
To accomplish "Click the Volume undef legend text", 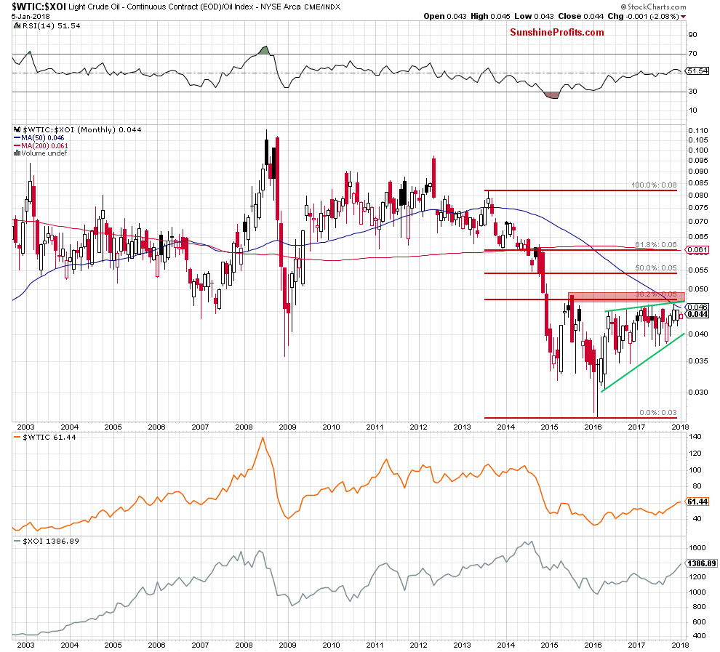I will pyautogui.click(x=44, y=153).
